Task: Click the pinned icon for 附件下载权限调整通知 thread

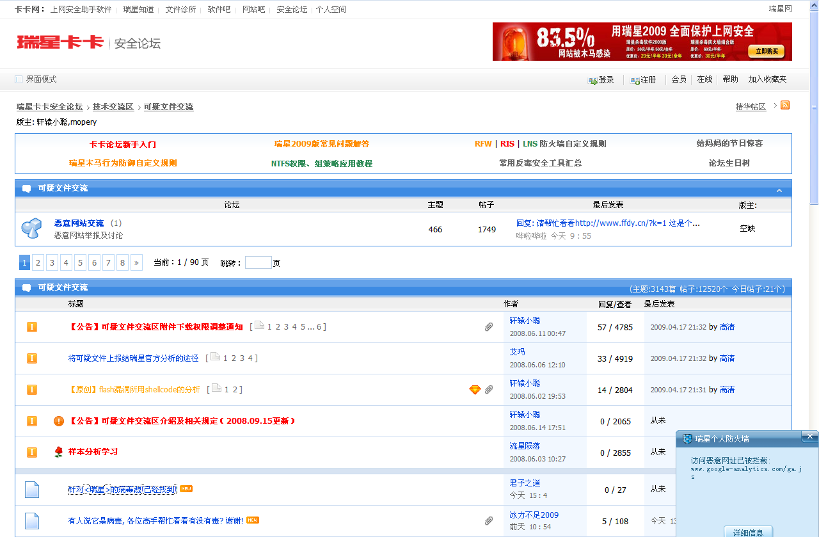Action: coord(32,327)
